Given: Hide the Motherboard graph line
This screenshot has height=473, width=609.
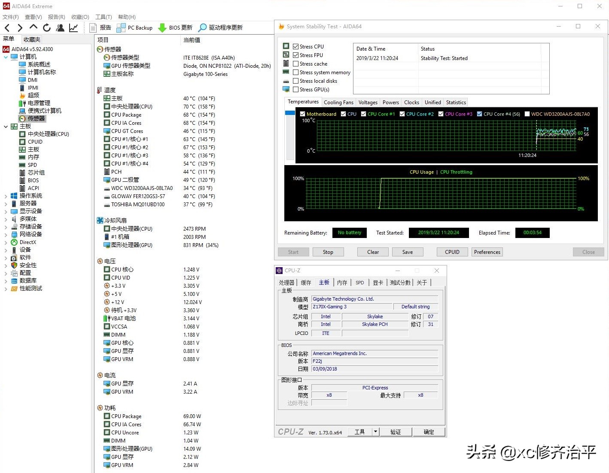Looking at the screenshot, I should click(x=302, y=114).
